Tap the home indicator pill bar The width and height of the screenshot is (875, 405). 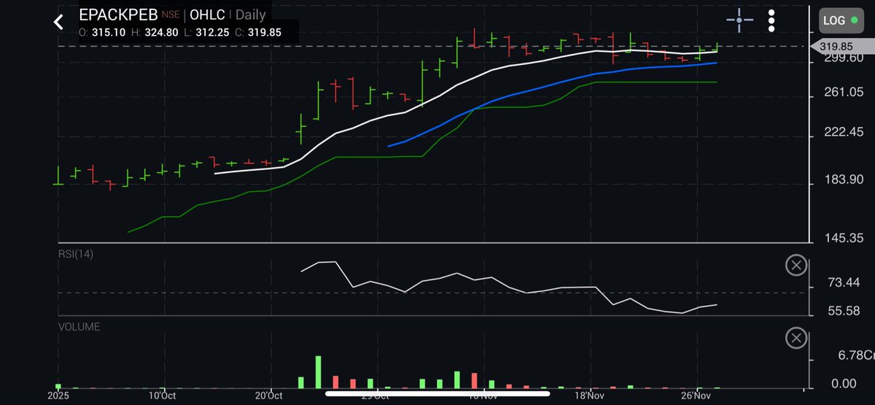pos(437,393)
